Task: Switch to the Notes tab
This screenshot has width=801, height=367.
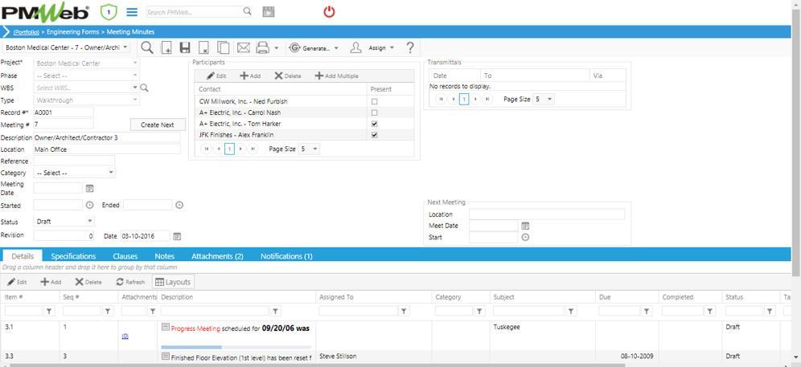Action: (165, 256)
